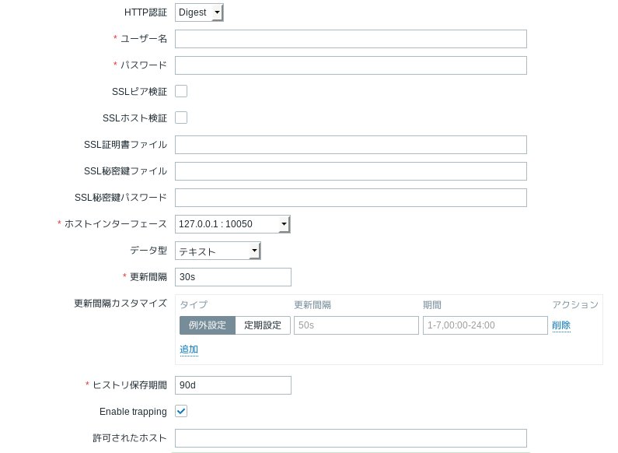
Task: Click the 追加 link
Action: tap(189, 349)
